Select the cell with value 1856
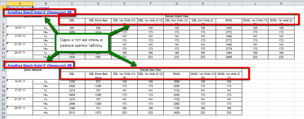The image size is (304, 119). (x=72, y=32)
